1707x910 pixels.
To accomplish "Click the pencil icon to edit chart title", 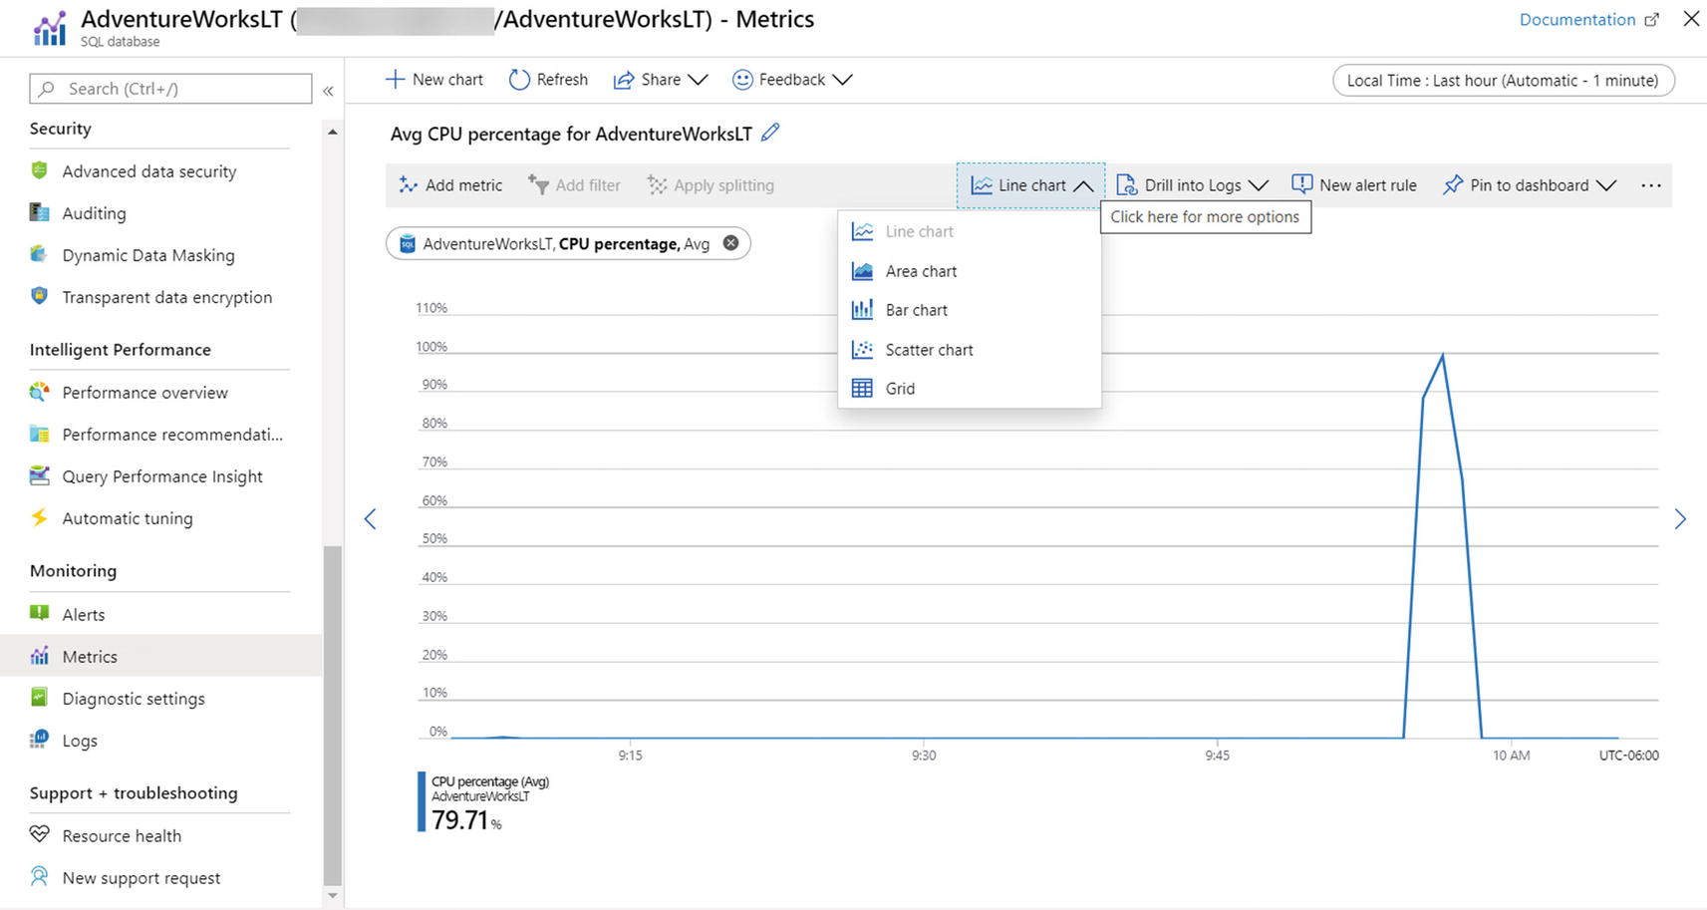I will click(x=770, y=133).
